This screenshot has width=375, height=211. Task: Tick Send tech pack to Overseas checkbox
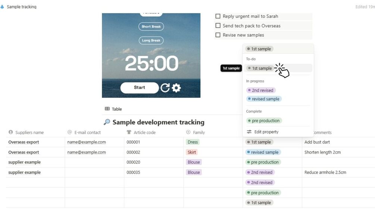(x=218, y=26)
